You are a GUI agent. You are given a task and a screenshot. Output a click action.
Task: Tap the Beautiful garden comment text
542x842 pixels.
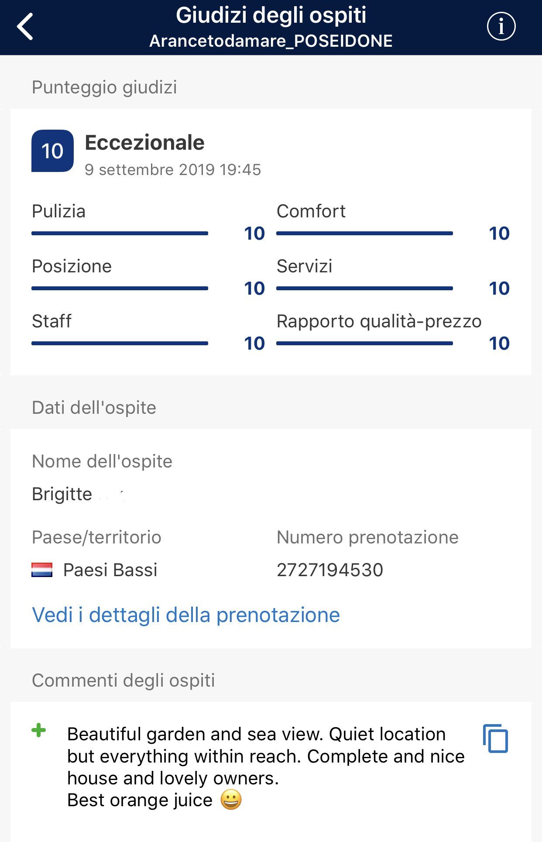[x=266, y=767]
